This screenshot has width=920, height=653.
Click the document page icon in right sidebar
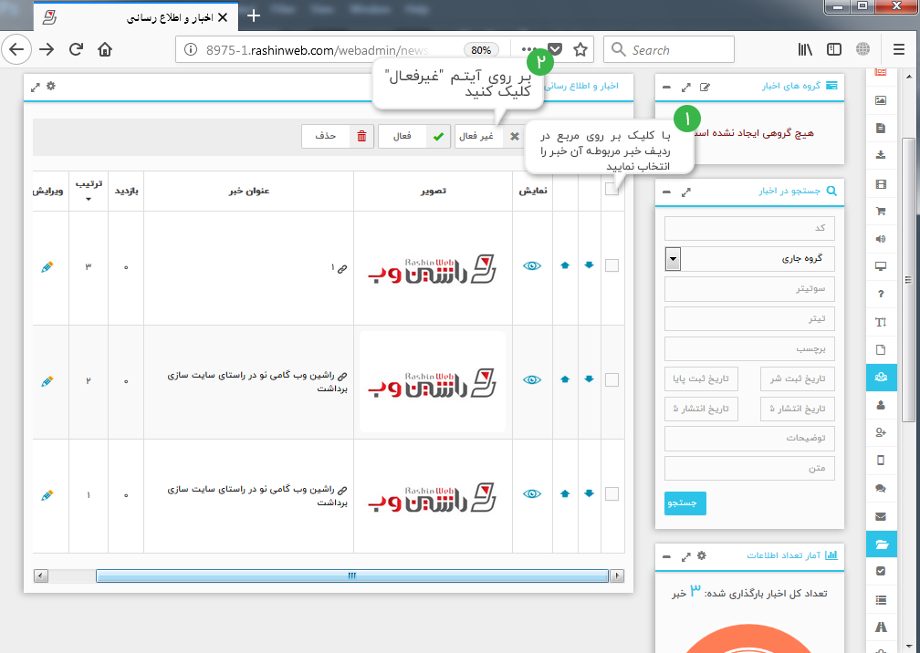point(881,128)
